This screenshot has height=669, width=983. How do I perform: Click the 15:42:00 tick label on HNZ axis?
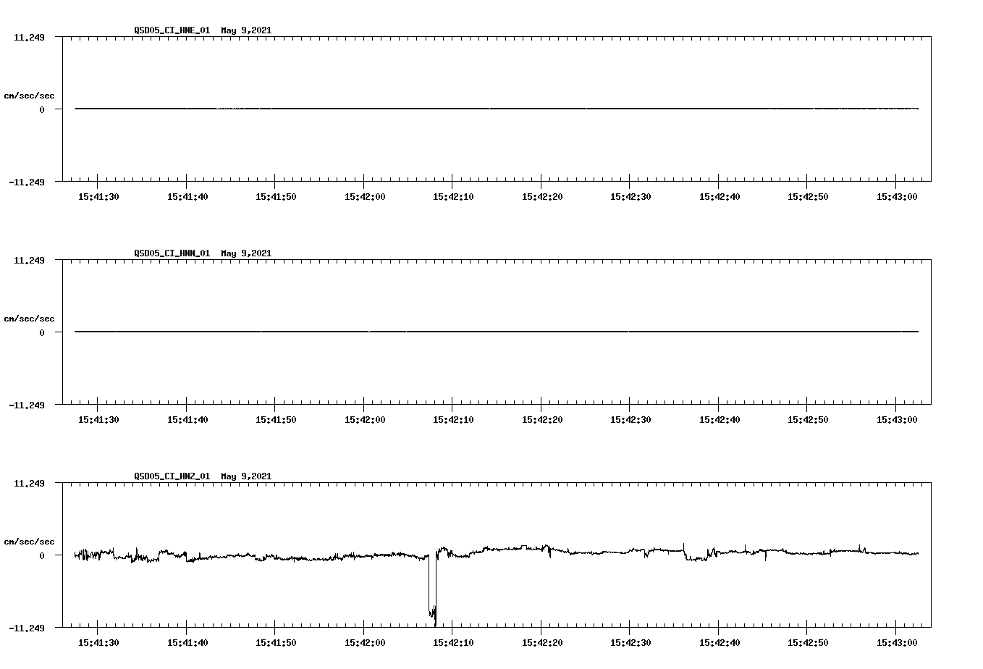click(365, 641)
